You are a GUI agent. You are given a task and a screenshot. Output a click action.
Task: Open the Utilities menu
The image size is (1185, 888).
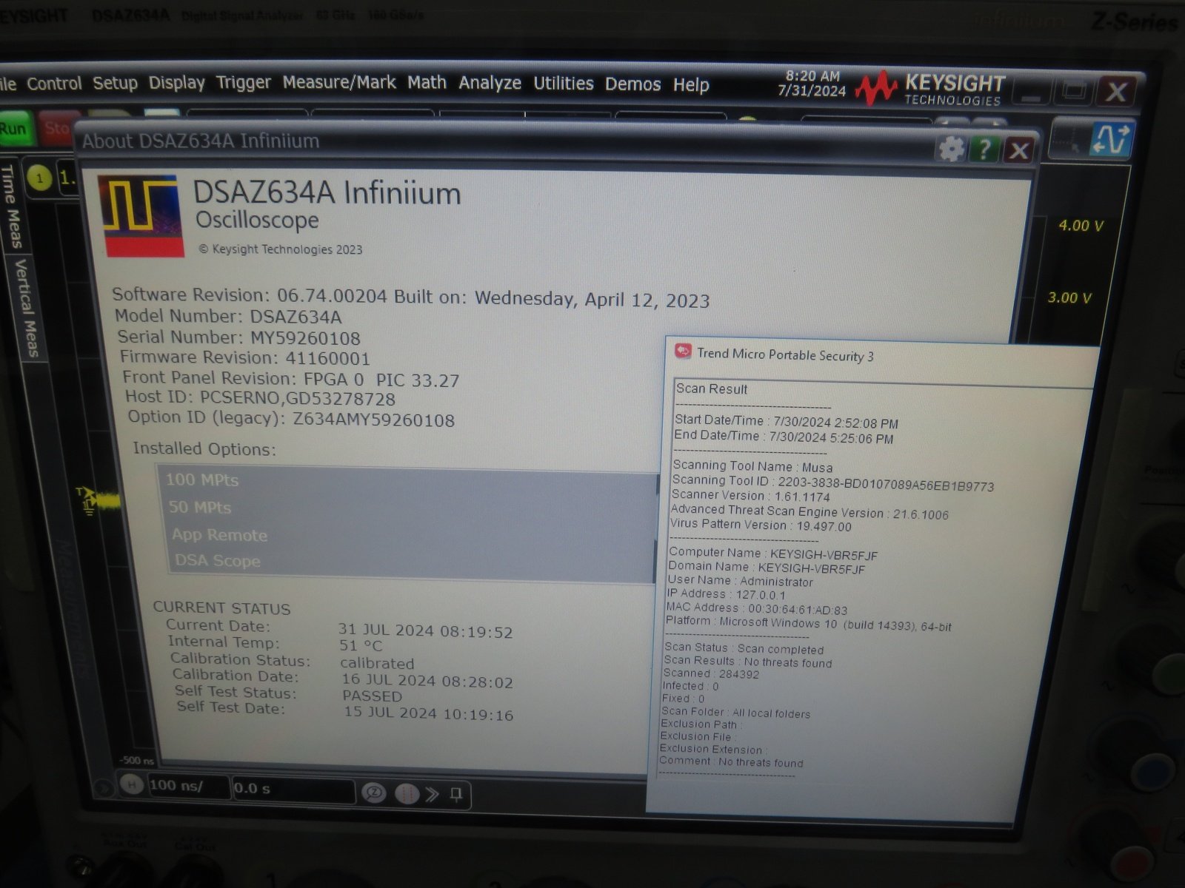(x=563, y=83)
